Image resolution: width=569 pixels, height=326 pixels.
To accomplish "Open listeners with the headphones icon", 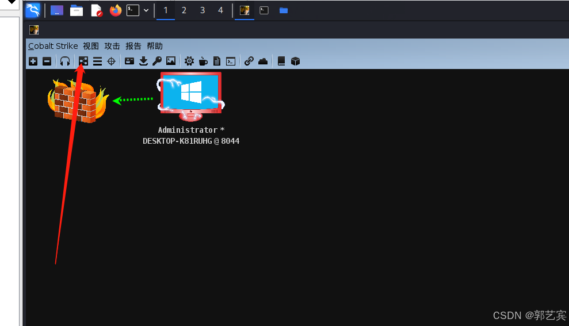I will (65, 62).
